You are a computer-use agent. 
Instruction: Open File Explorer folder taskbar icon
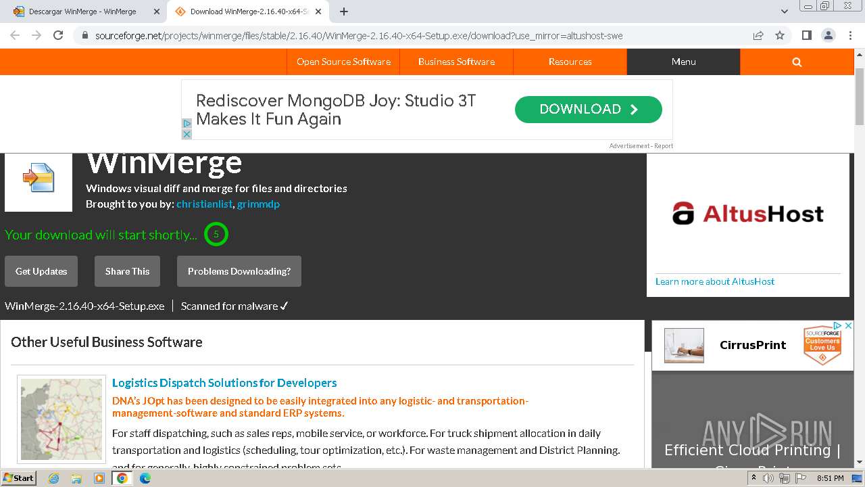(76, 478)
